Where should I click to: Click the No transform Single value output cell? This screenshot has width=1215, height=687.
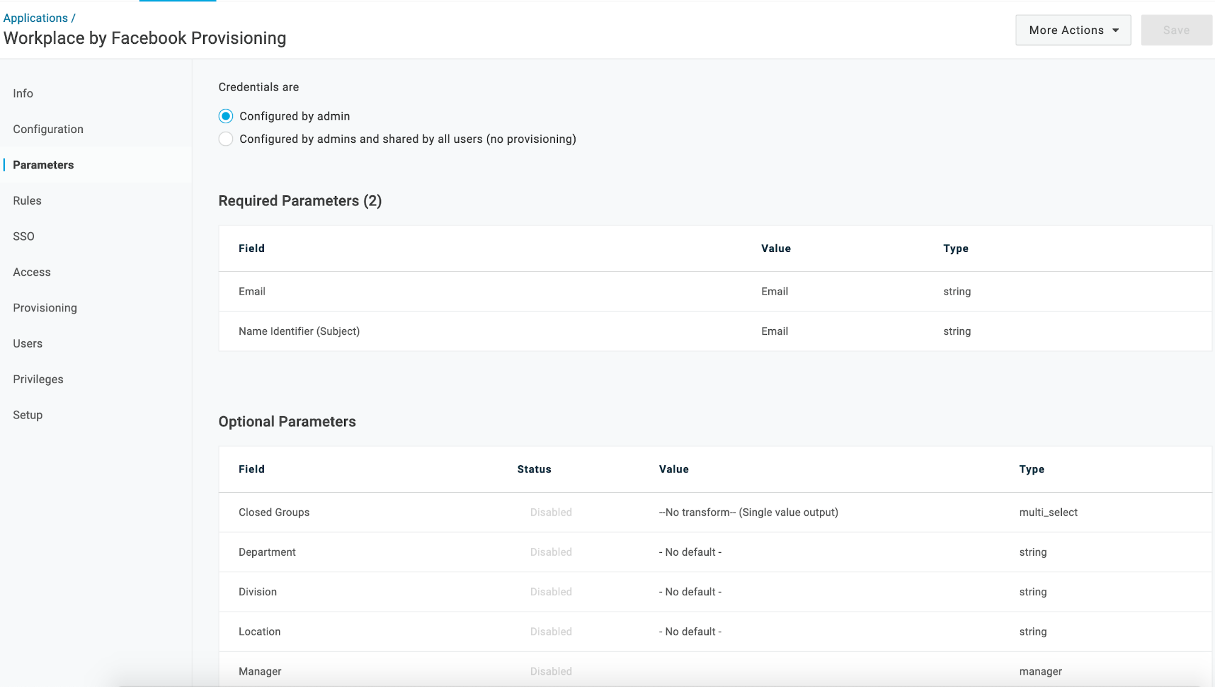[749, 513]
